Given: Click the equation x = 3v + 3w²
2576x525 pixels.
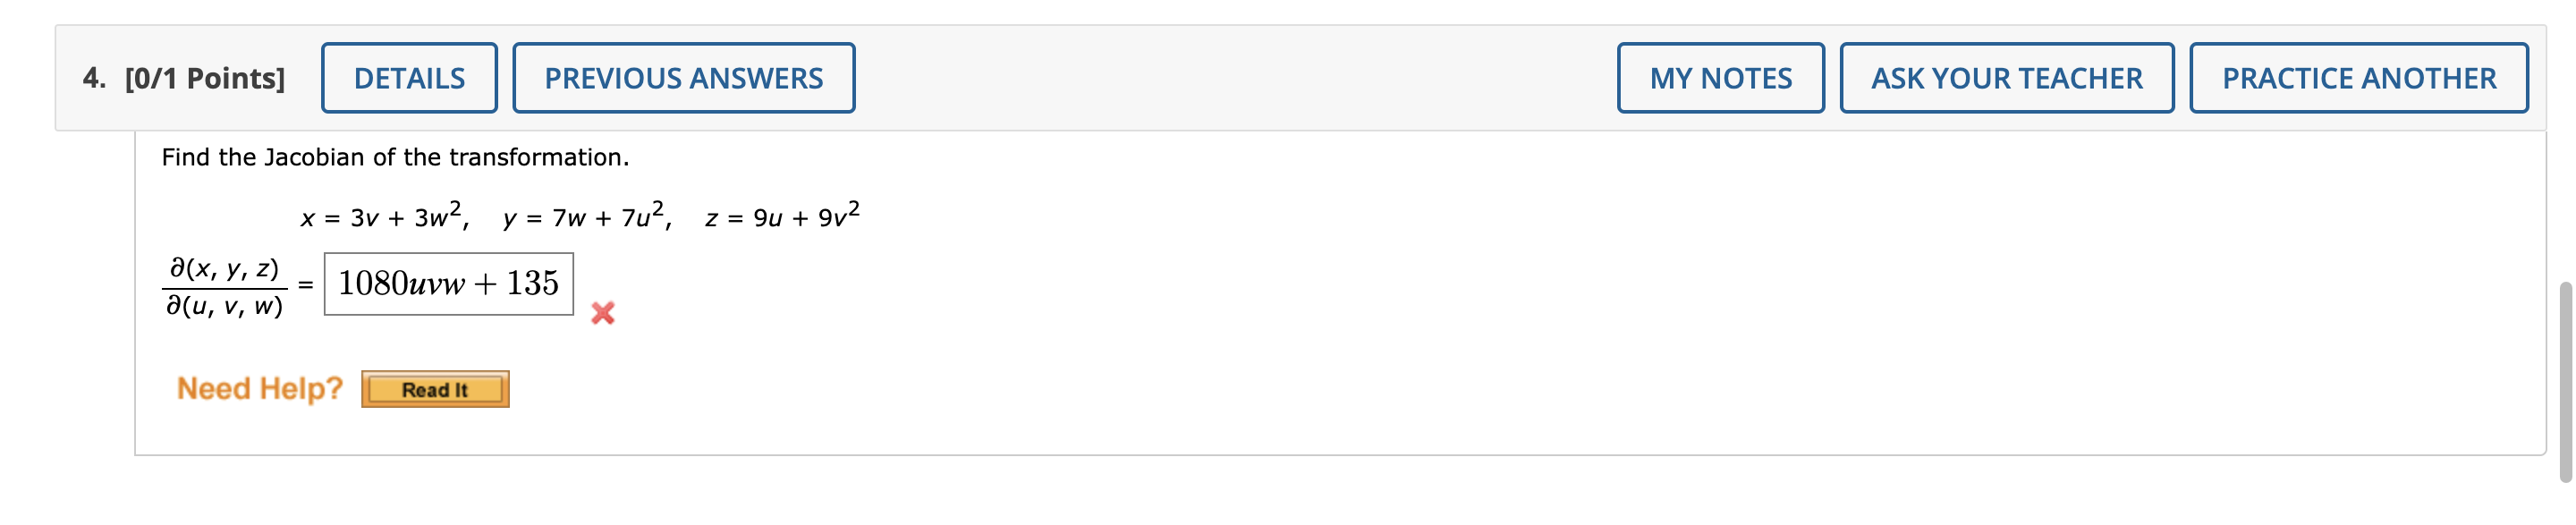Looking at the screenshot, I should [384, 214].
